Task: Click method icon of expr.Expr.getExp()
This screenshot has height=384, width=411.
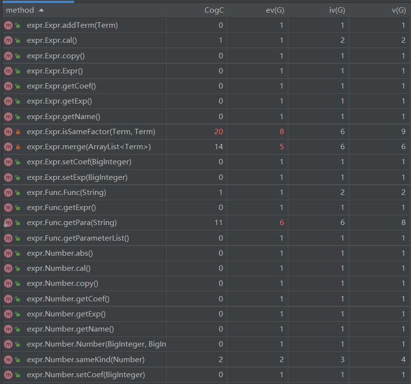Action: click(x=8, y=101)
